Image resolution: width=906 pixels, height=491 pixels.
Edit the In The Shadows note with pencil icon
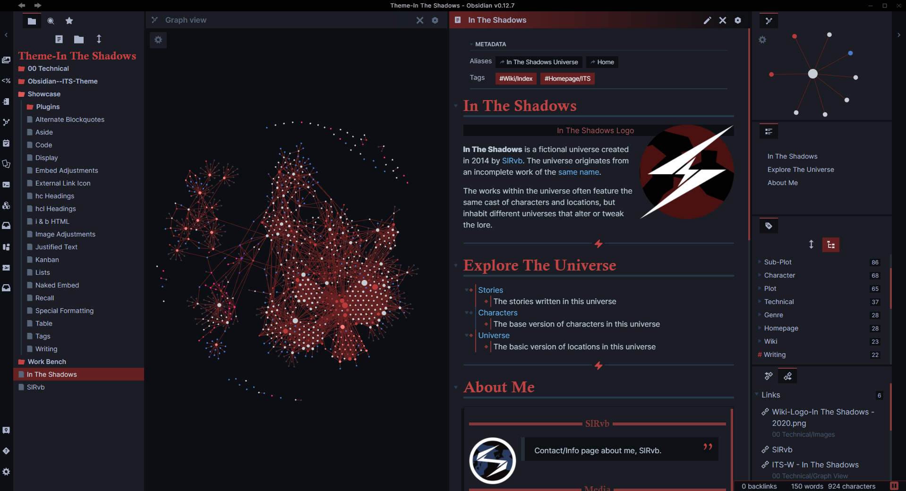[707, 20]
